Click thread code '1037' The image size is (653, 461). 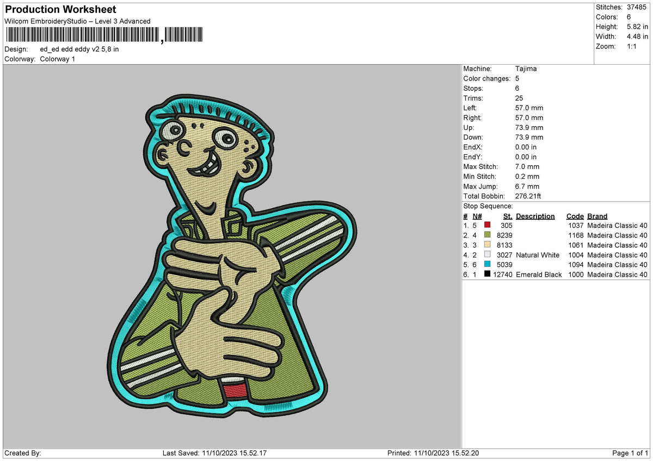pyautogui.click(x=575, y=226)
